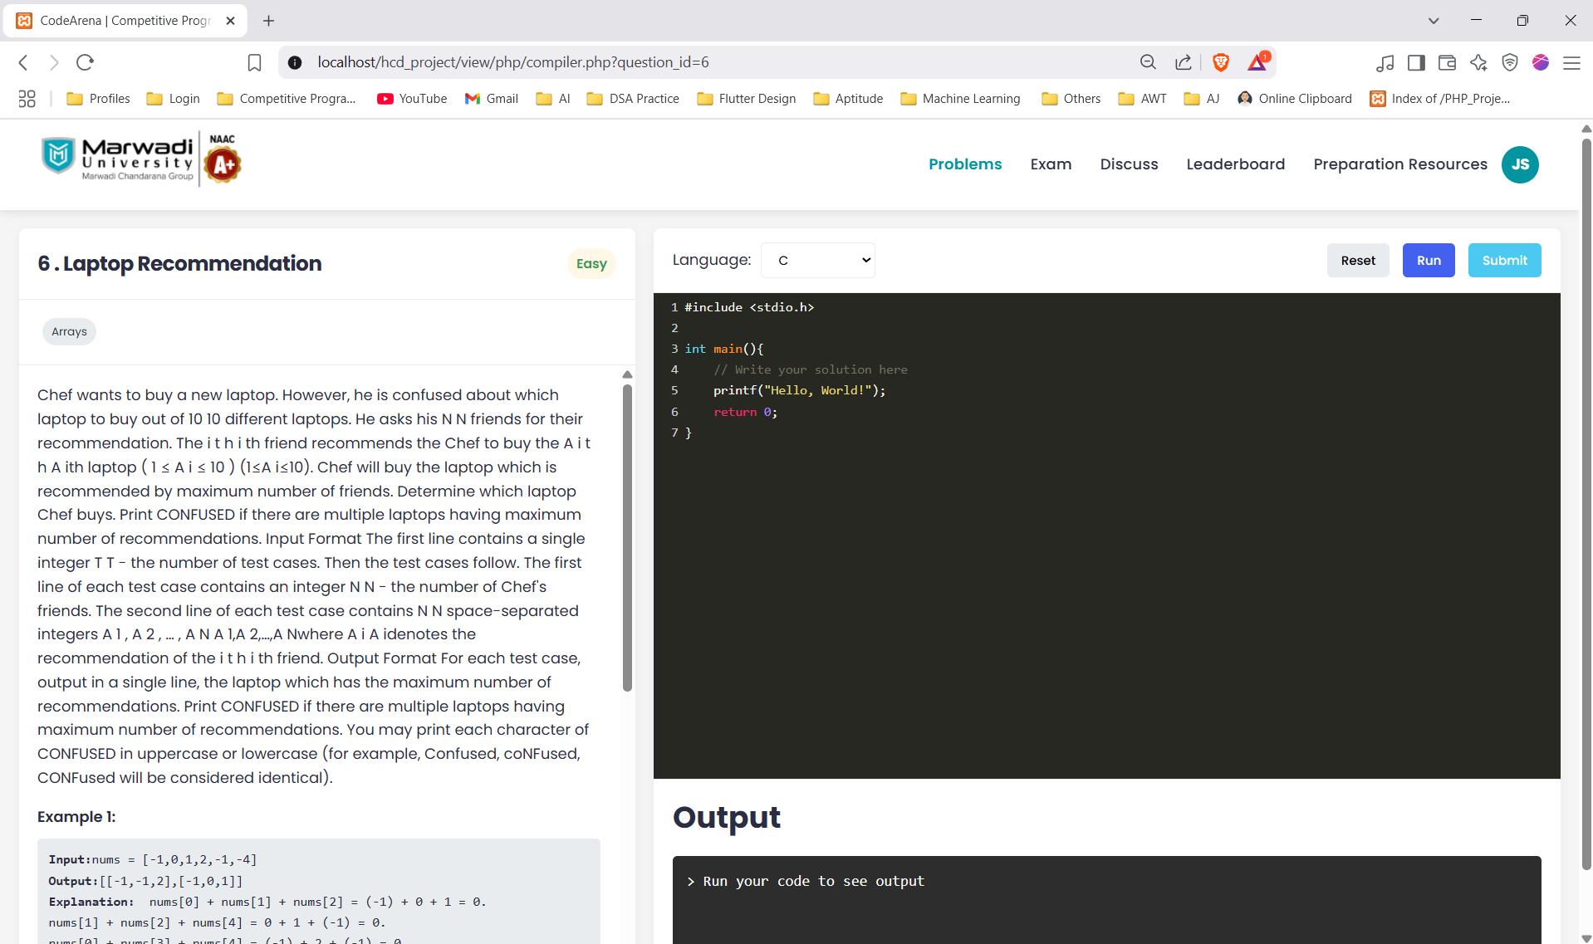1593x944 pixels.
Task: Open the Brave Wallet icon
Action: click(x=1447, y=62)
